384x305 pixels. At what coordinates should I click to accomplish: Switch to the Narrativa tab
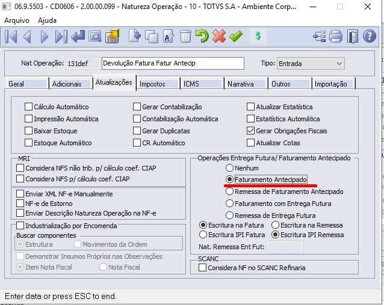tap(246, 84)
